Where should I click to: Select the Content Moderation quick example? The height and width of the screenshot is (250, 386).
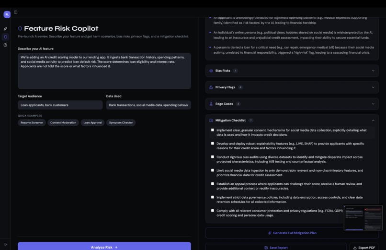[x=63, y=122]
